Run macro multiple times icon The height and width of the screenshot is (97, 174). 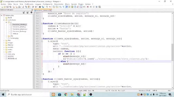pos(97,7)
